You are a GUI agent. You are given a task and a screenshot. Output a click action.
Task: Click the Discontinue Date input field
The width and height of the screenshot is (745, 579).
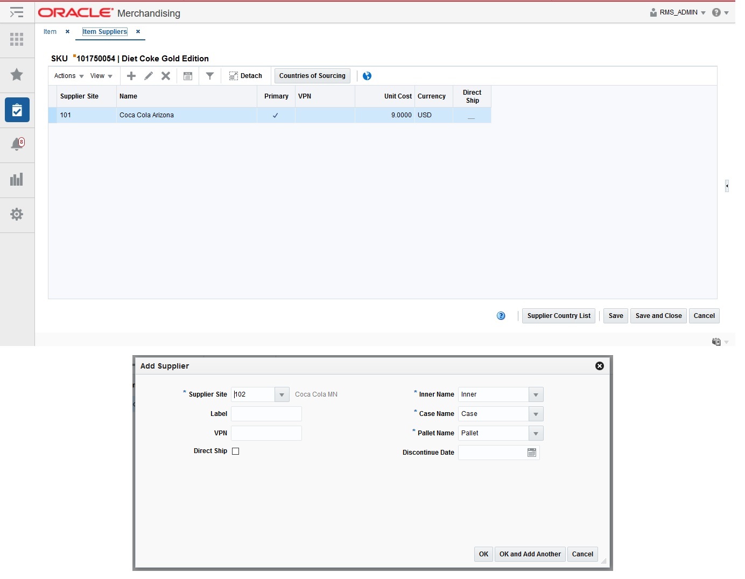click(x=492, y=453)
